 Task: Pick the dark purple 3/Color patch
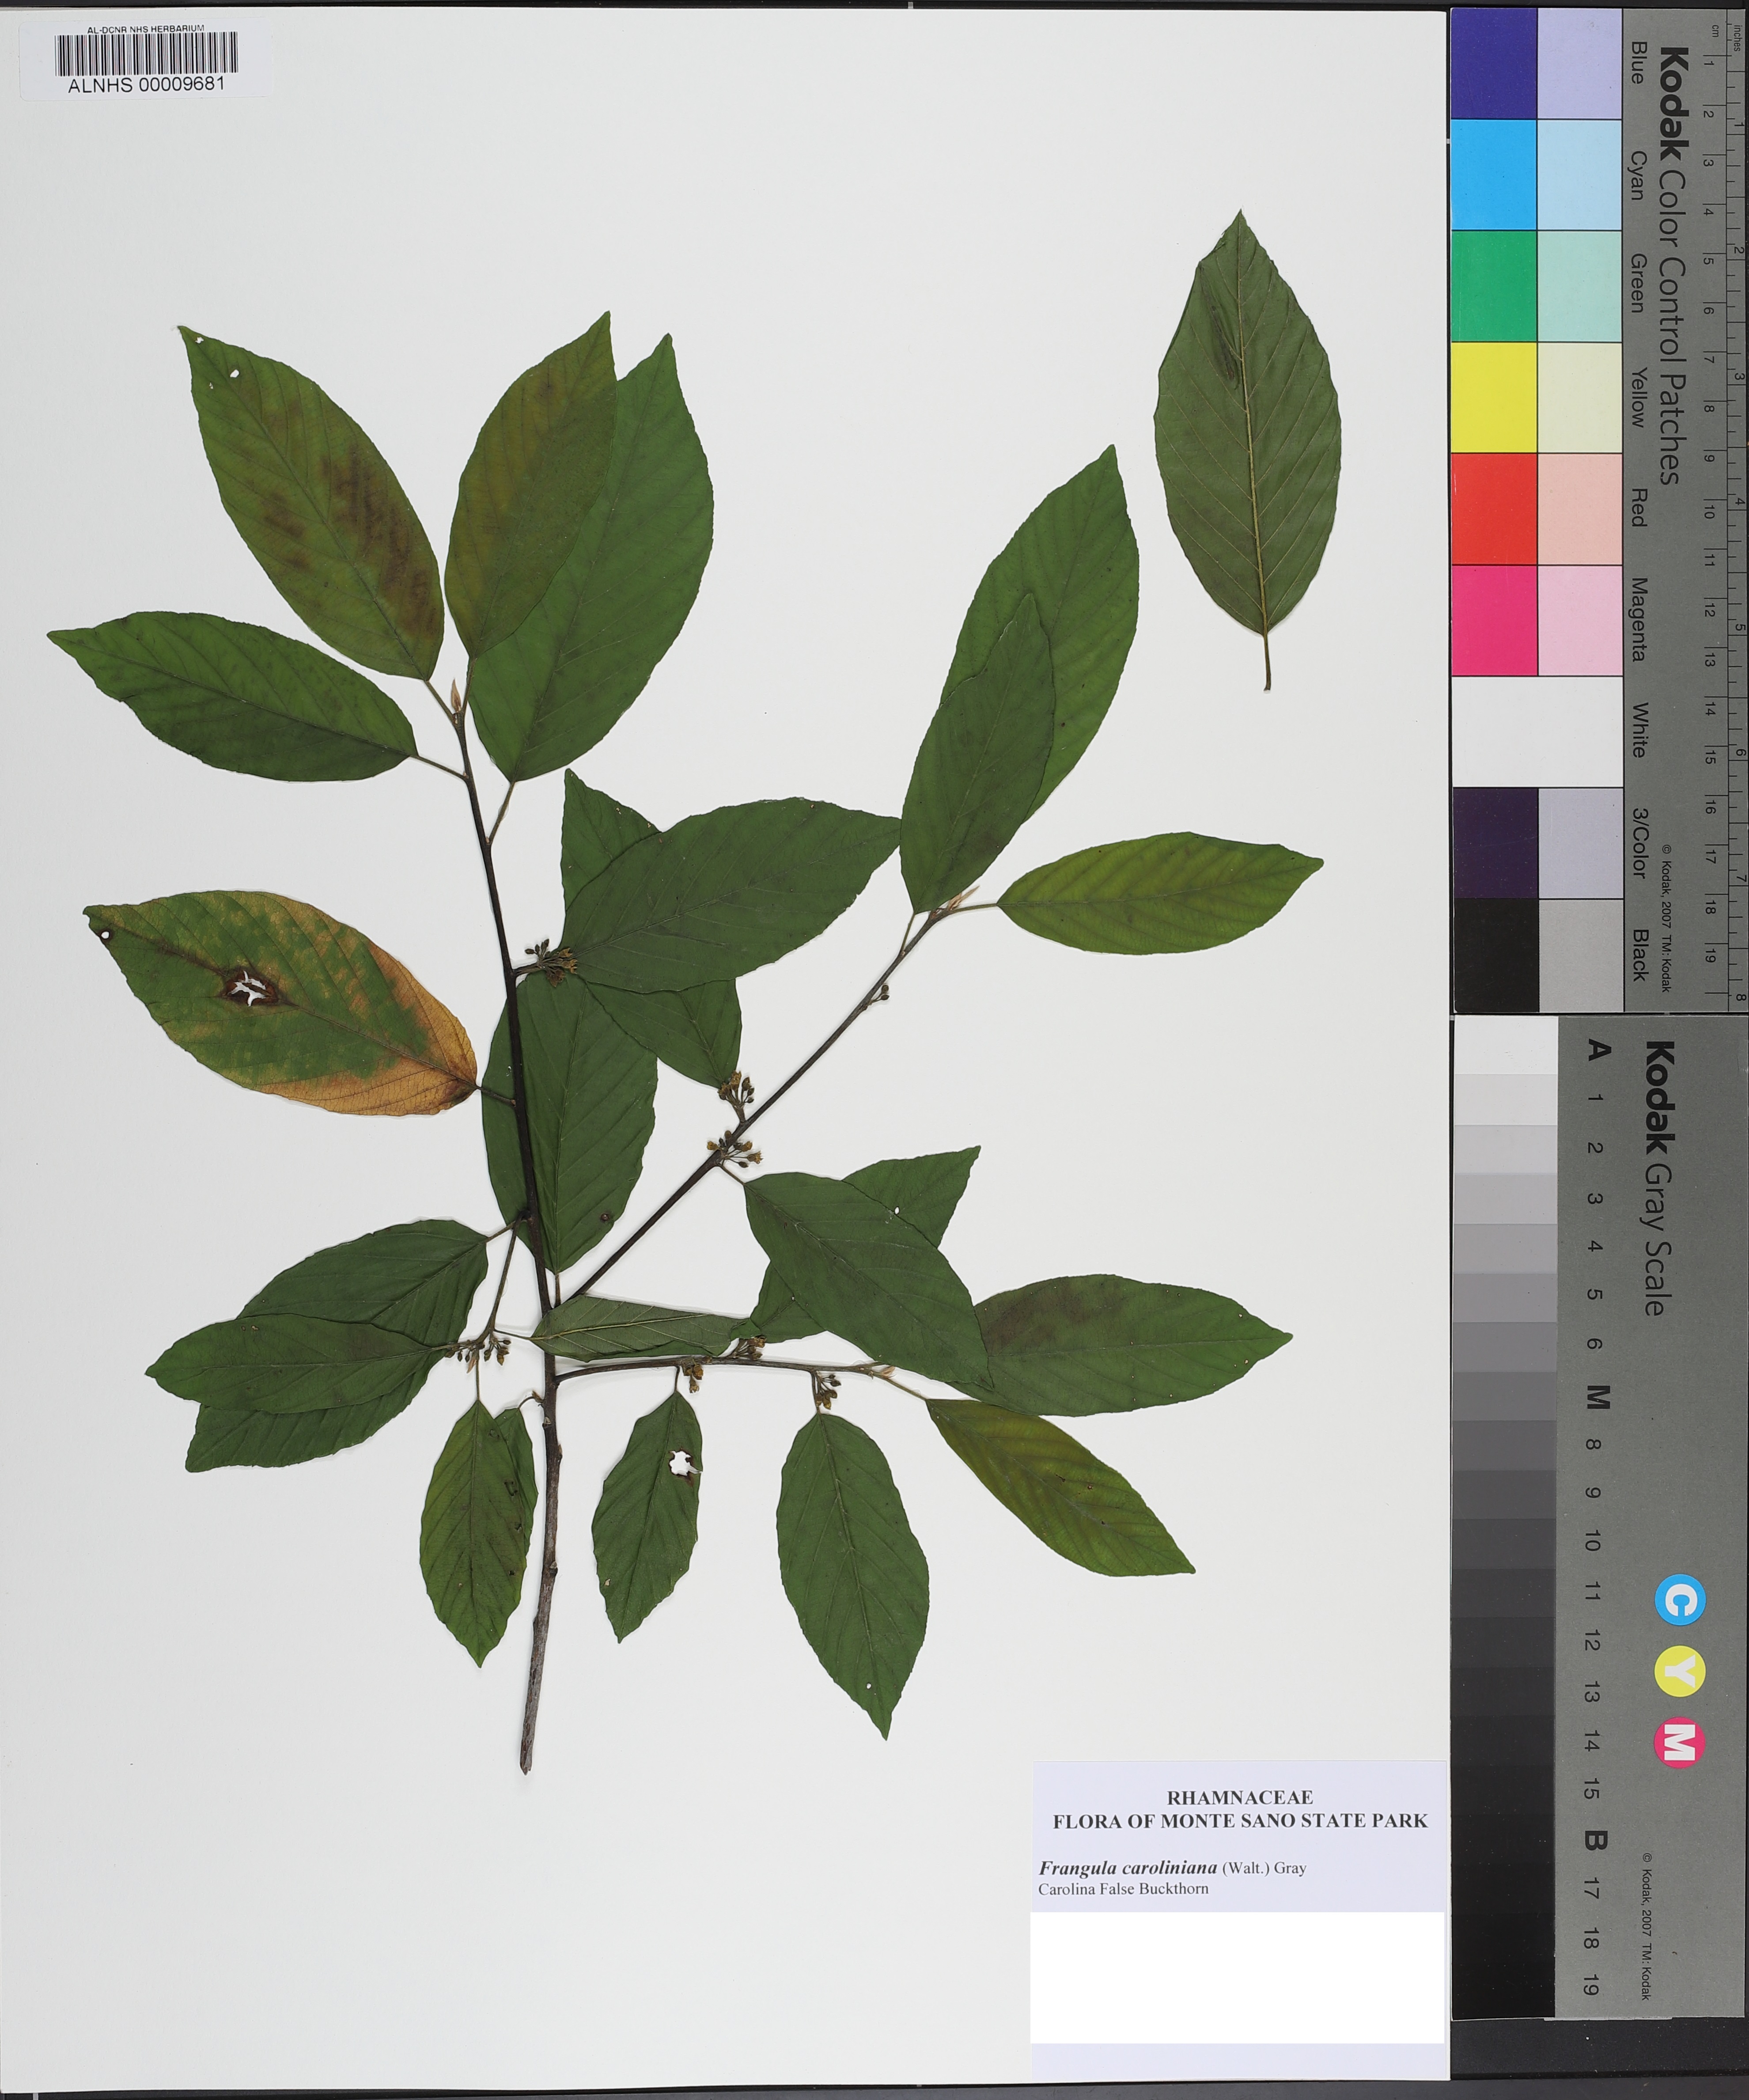tap(1495, 843)
